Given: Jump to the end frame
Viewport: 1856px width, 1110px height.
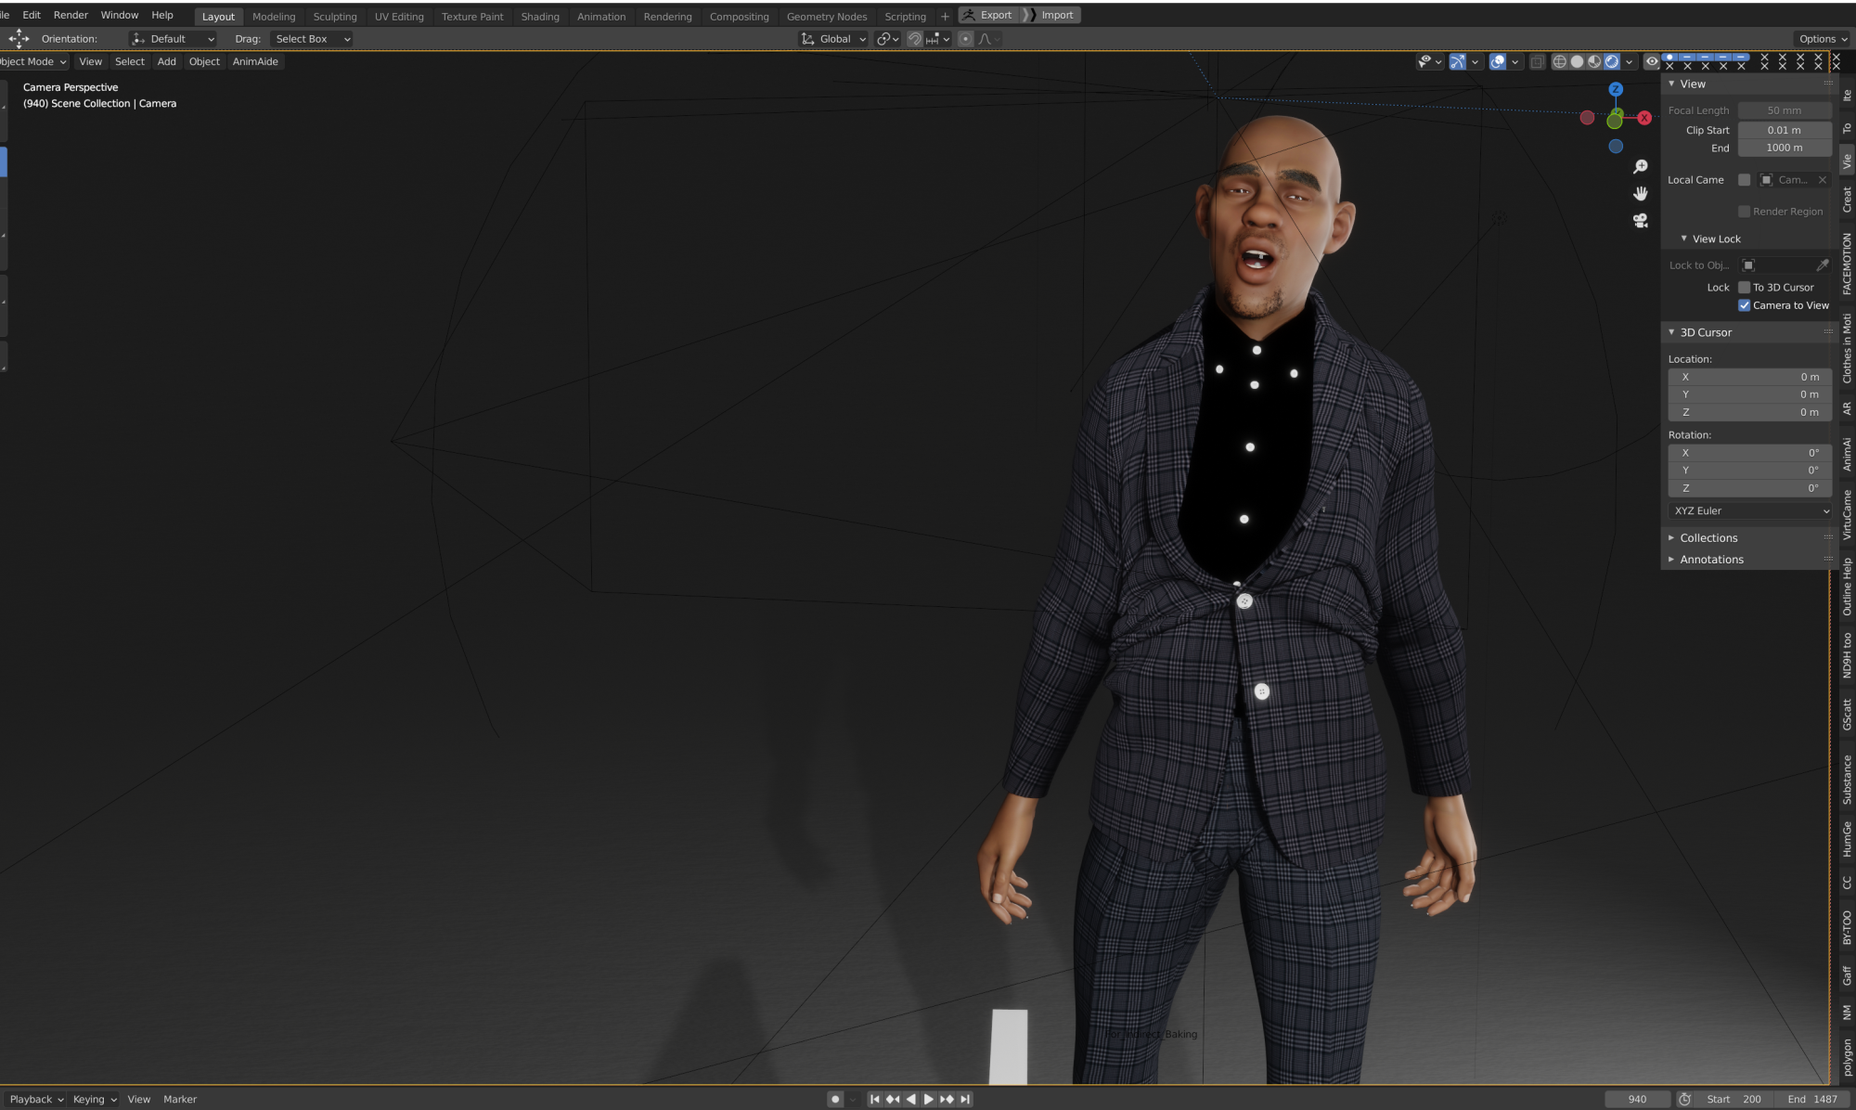Looking at the screenshot, I should point(965,1100).
